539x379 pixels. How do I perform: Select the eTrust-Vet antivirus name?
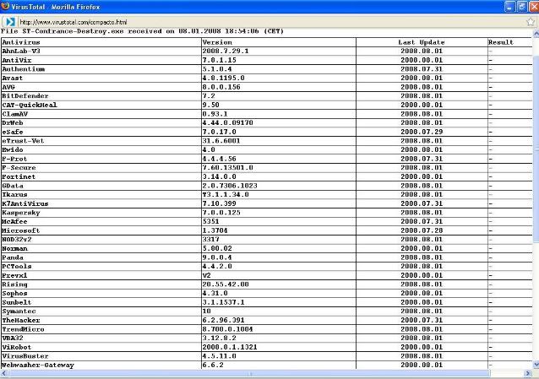[23, 141]
